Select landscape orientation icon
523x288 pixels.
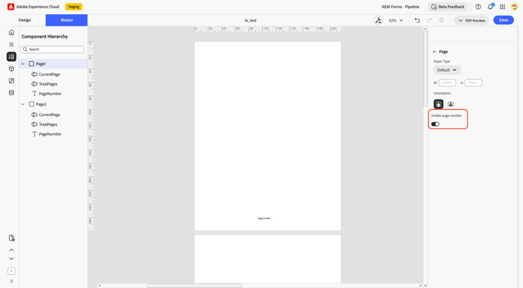pyautogui.click(x=450, y=104)
